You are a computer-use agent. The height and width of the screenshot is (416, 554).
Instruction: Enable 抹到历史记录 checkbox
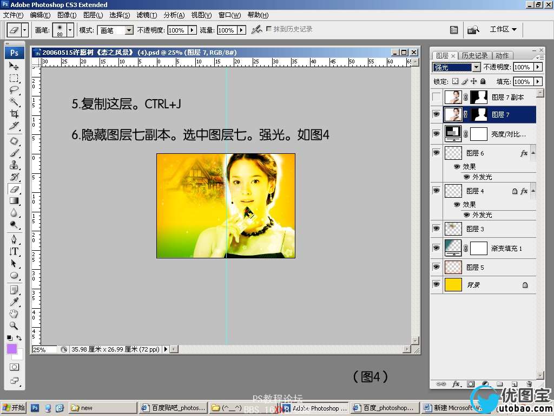click(269, 29)
